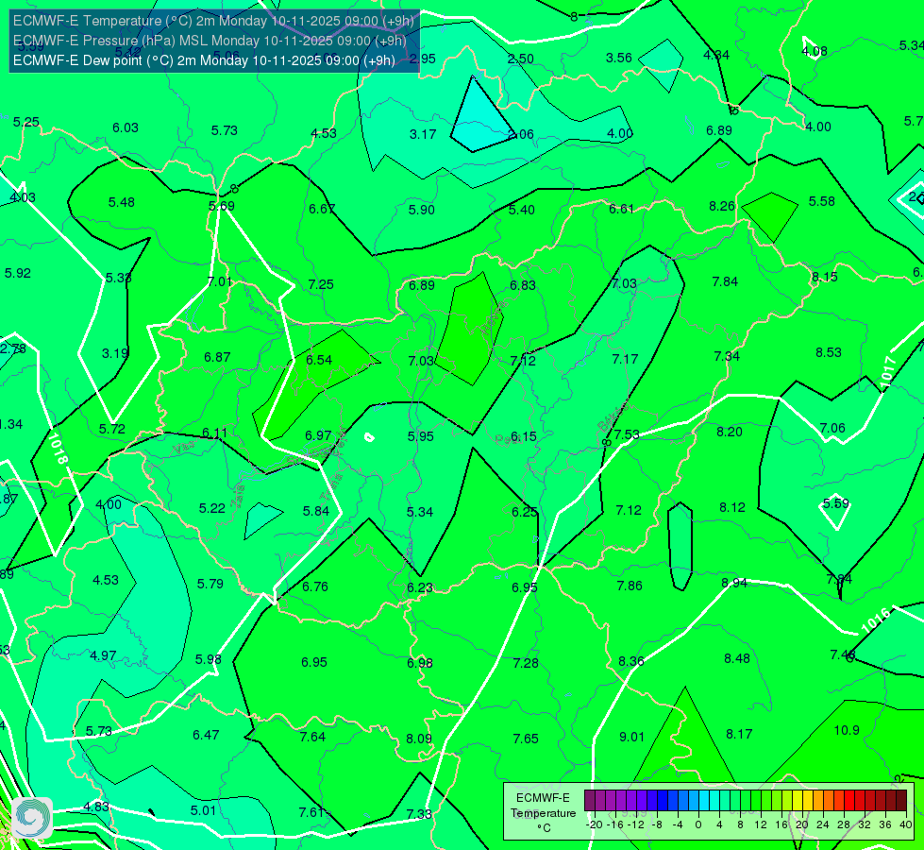Click the 1016 pressure contour label
The image size is (924, 850).
(x=876, y=620)
